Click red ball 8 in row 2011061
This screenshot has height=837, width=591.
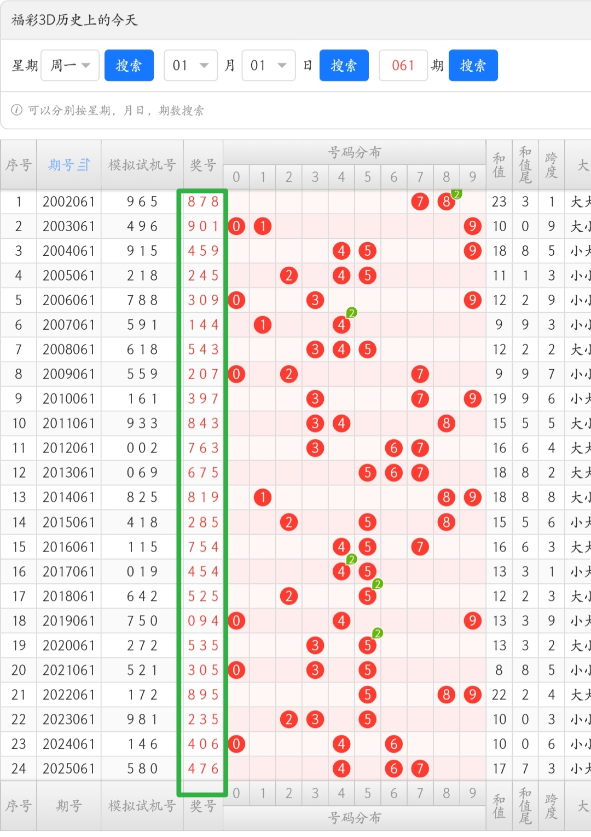[x=447, y=423]
